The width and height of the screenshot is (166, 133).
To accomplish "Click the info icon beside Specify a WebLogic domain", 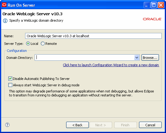I will [5, 21].
